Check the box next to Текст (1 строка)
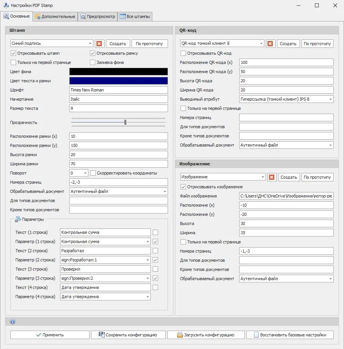The image size is (344, 349). pos(155,232)
